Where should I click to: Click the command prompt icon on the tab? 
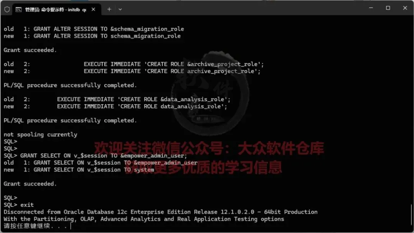click(x=18, y=10)
